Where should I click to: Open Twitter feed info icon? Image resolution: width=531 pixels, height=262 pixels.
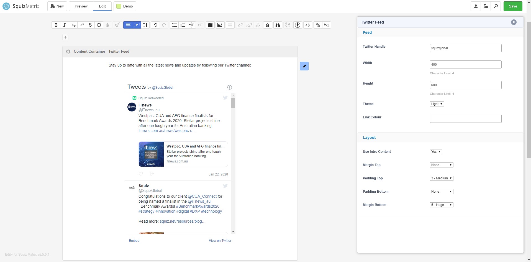[229, 87]
